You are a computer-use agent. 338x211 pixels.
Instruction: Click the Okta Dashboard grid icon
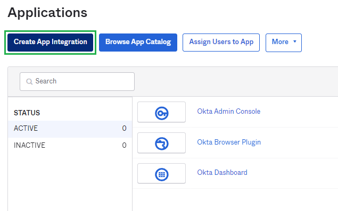[x=161, y=174]
